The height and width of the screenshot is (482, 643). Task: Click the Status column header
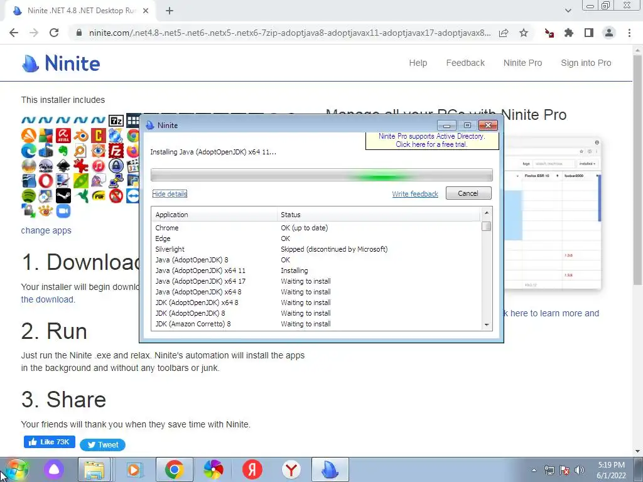pyautogui.click(x=379, y=215)
